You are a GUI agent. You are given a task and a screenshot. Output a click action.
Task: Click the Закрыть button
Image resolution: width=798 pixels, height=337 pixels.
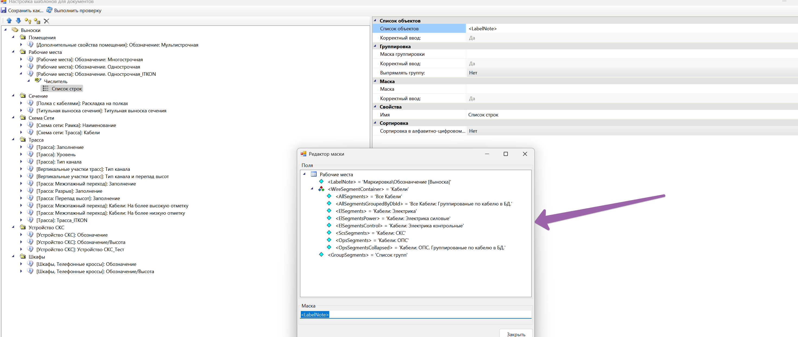(515, 333)
